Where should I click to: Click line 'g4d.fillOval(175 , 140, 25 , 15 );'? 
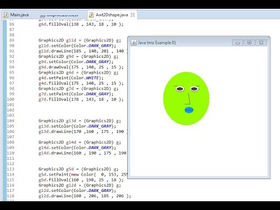click(x=81, y=83)
